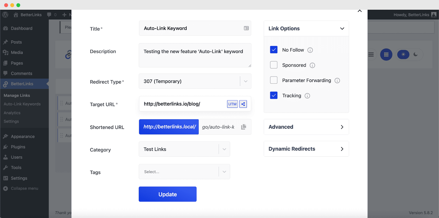Click the Title input field
Image resolution: width=439 pixels, height=218 pixels.
[x=195, y=28]
